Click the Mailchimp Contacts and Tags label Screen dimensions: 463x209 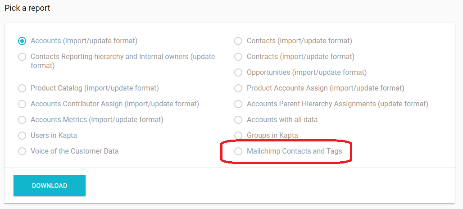[294, 151]
